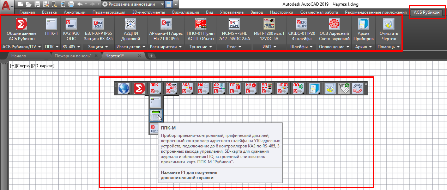This screenshot has height=190, width=447.
Task: Click the Open file folder icon
Action: (29, 4)
